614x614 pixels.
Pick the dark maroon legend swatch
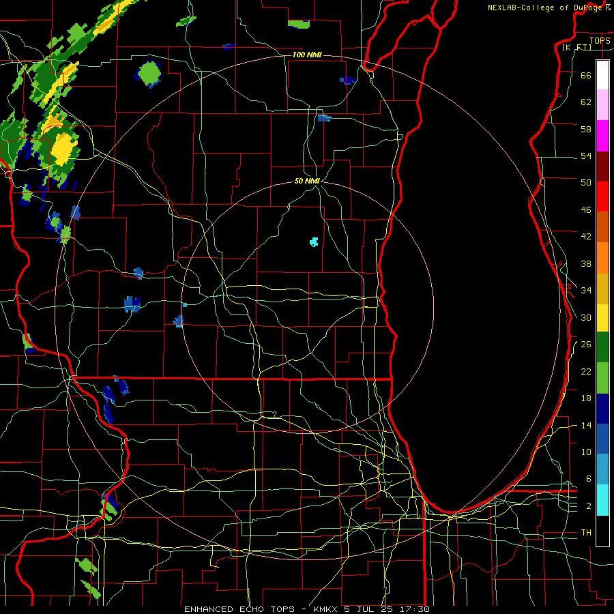(602, 166)
